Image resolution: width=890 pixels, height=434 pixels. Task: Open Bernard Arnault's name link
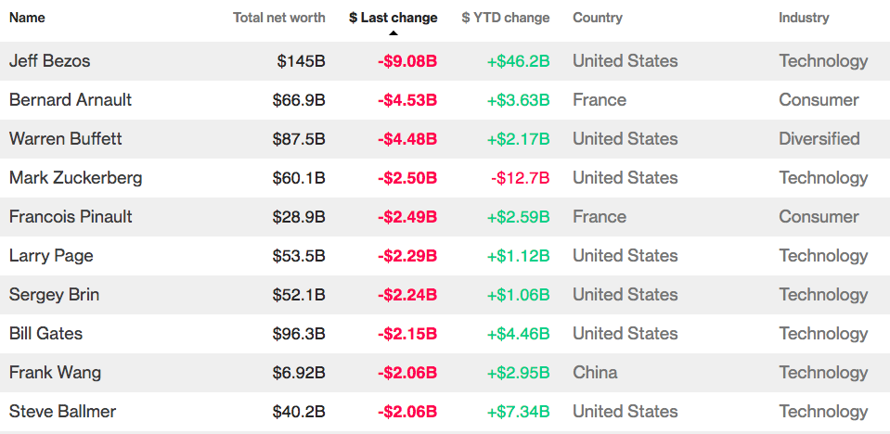(71, 100)
